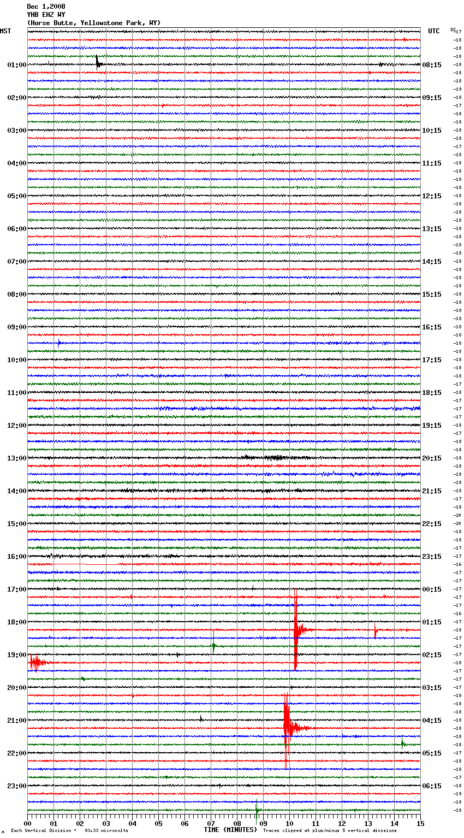Click 'Each Vertical Division = 83.33 microvolts' note
This screenshot has height=838, width=464.
69,830
